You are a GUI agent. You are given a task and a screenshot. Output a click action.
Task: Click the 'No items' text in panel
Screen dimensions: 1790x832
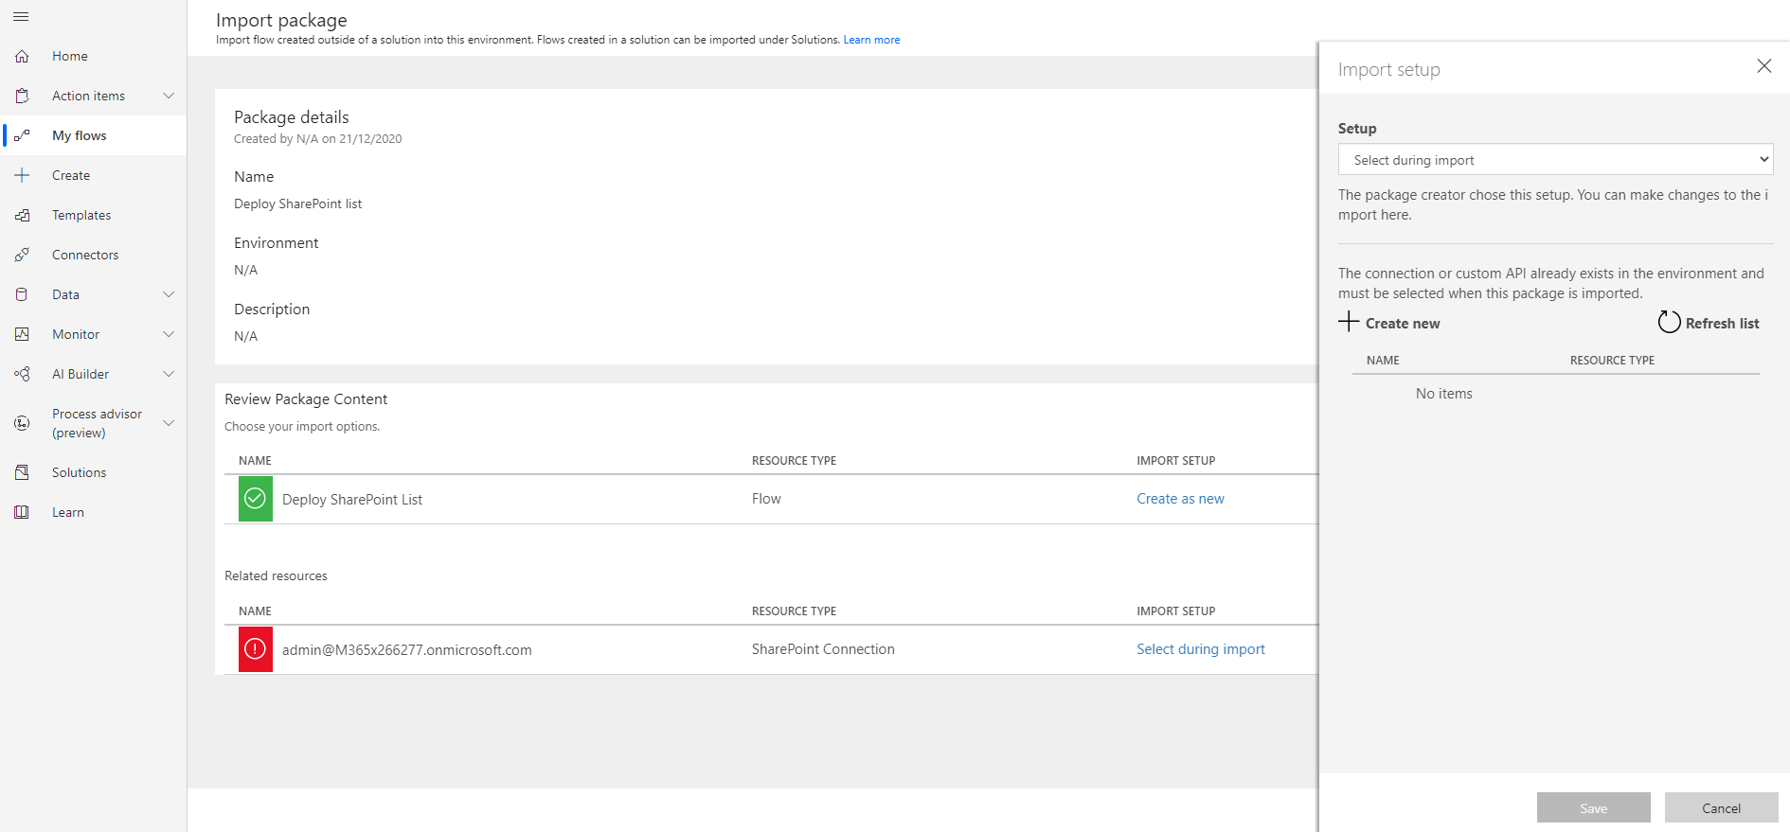tap(1443, 394)
